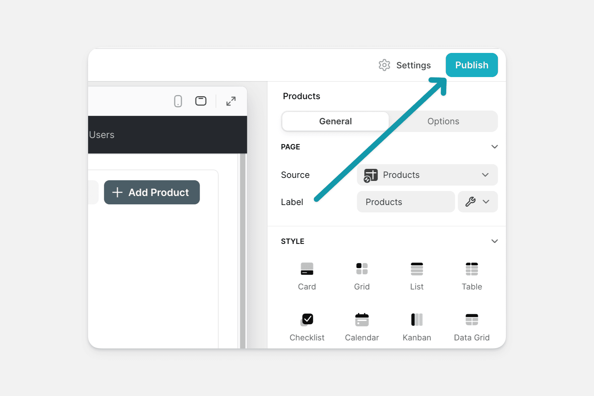Screen dimensions: 594x396
Task: Expand preview to fullscreen
Action: pos(231,101)
